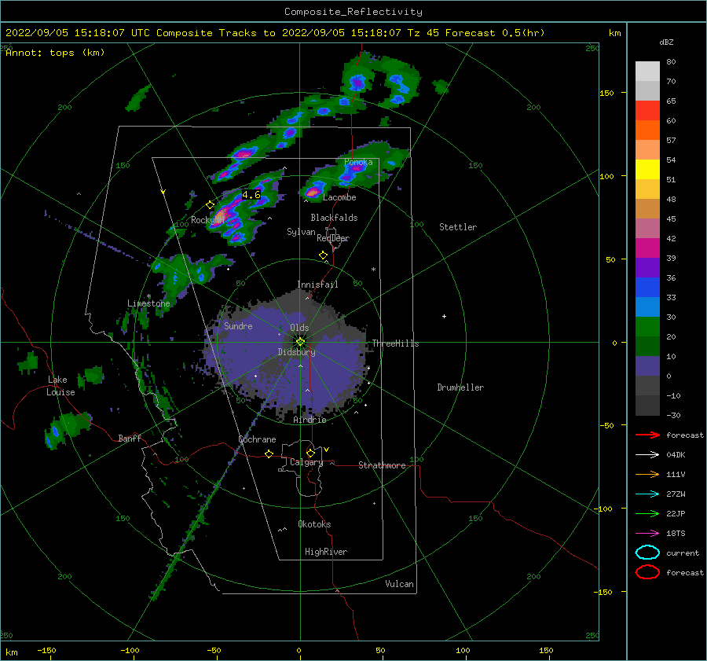Screen dimensions: 707x661
Task: Click the ThreeHills city label
Action: coord(395,343)
